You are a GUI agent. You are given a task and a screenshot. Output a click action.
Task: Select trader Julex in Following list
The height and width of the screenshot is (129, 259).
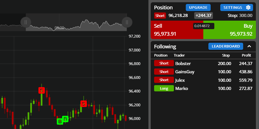coord(180,80)
